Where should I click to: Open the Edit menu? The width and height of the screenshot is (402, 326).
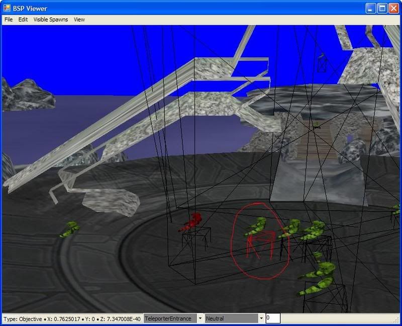[x=23, y=20]
